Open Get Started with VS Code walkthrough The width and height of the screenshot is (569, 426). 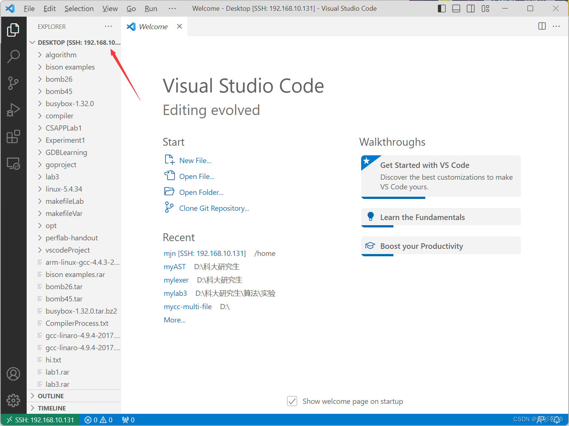pos(441,177)
